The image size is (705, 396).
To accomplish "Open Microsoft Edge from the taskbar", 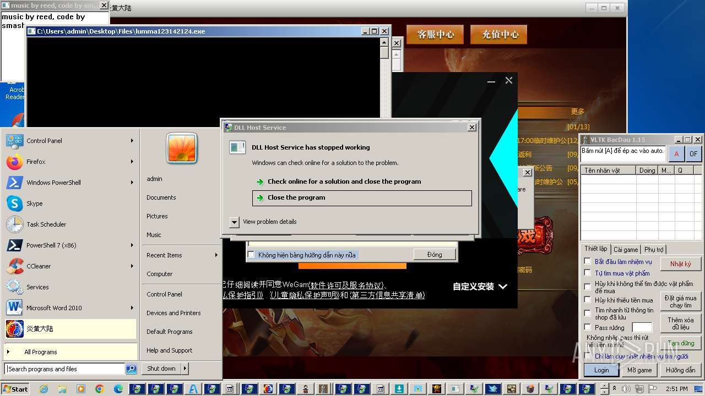I will tap(118, 389).
